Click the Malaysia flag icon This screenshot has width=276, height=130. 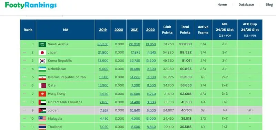point(42,119)
